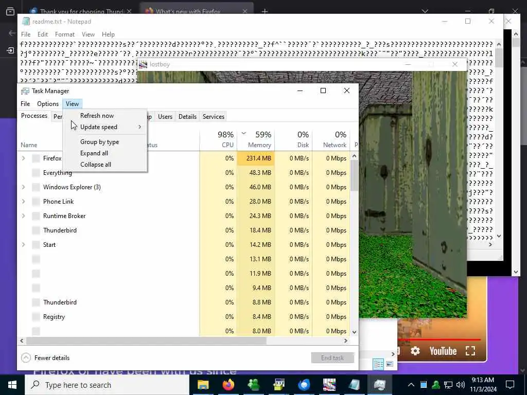Switch to thumbnail view icon
527x395 pixels.
(390, 364)
